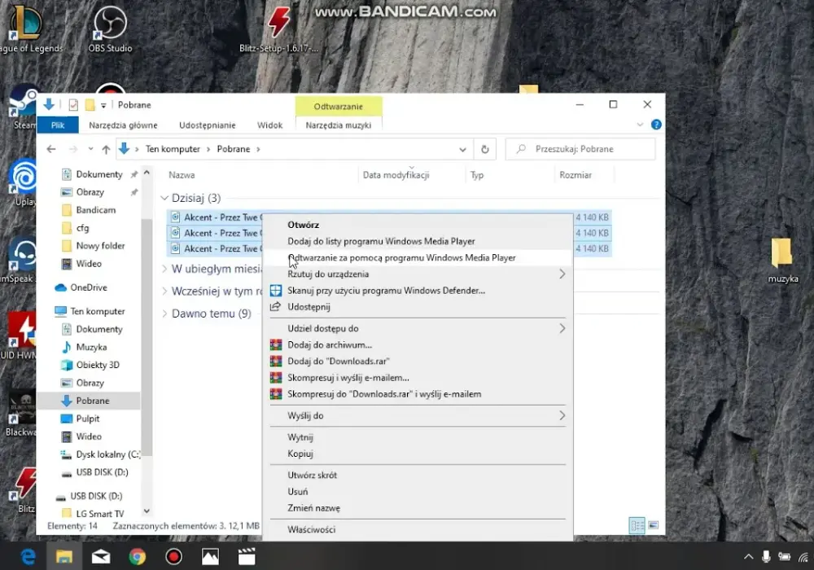The image size is (814, 570).
Task: Select Dodaj do listy programu Windows Media Player
Action: point(418,241)
